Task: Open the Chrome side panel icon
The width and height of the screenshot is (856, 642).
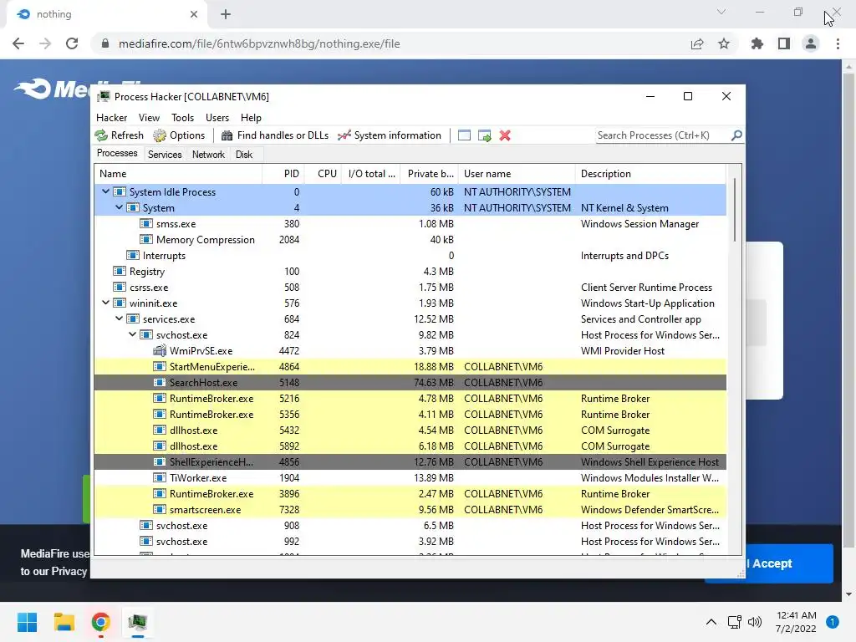Action: (x=784, y=43)
